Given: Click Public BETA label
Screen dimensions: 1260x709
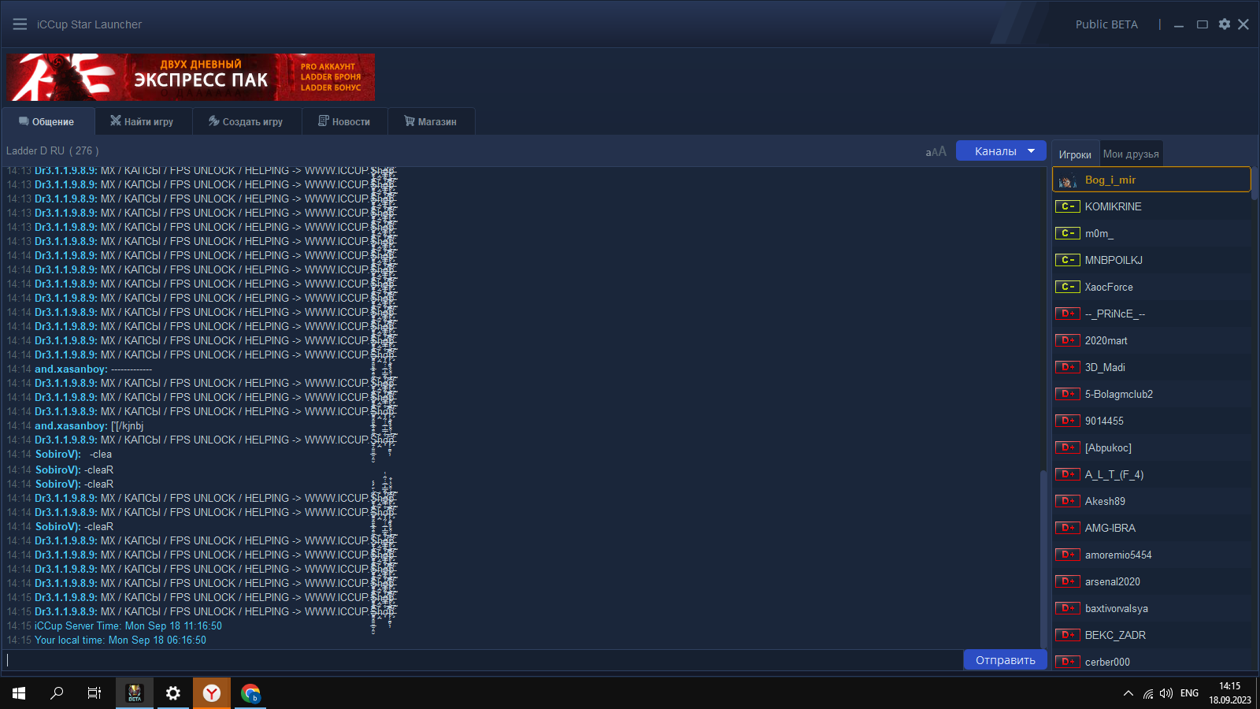Looking at the screenshot, I should (1106, 24).
